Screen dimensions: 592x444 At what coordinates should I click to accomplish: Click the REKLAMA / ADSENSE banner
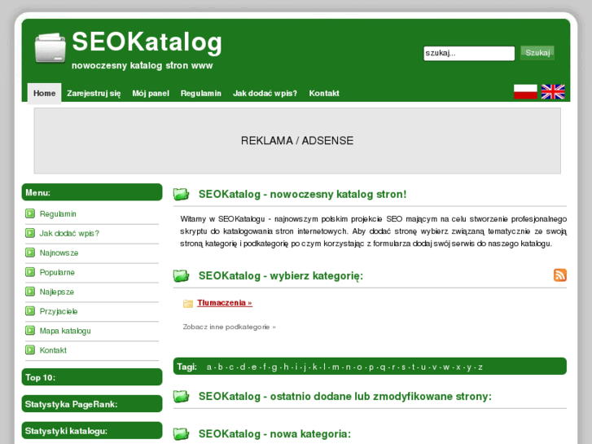[x=297, y=141]
